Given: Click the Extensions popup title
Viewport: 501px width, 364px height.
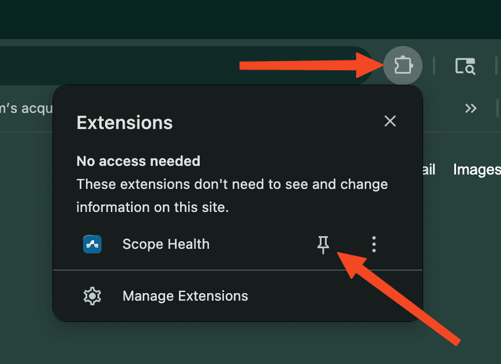Looking at the screenshot, I should (125, 122).
